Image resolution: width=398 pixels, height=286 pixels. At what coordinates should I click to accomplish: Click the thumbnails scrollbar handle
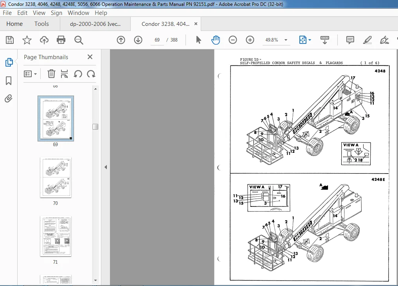click(95, 127)
